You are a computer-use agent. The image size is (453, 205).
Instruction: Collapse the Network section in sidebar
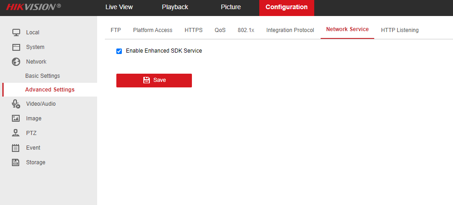[36, 62]
